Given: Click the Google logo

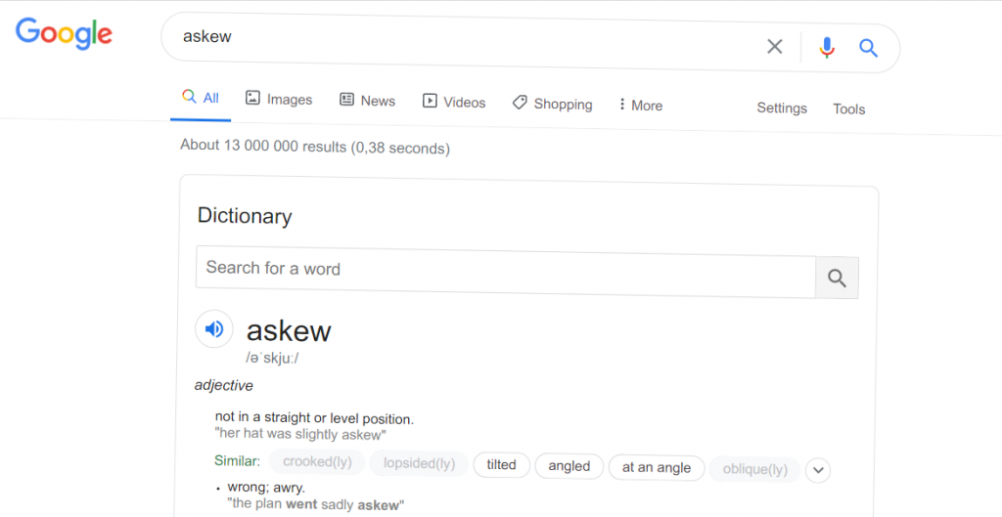Looking at the screenshot, I should (64, 33).
